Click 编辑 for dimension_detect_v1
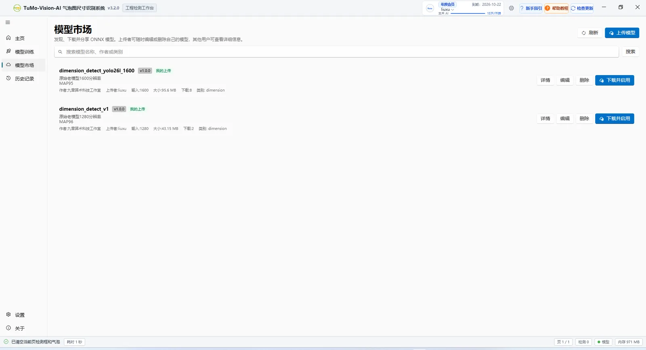The width and height of the screenshot is (646, 350). (x=565, y=119)
